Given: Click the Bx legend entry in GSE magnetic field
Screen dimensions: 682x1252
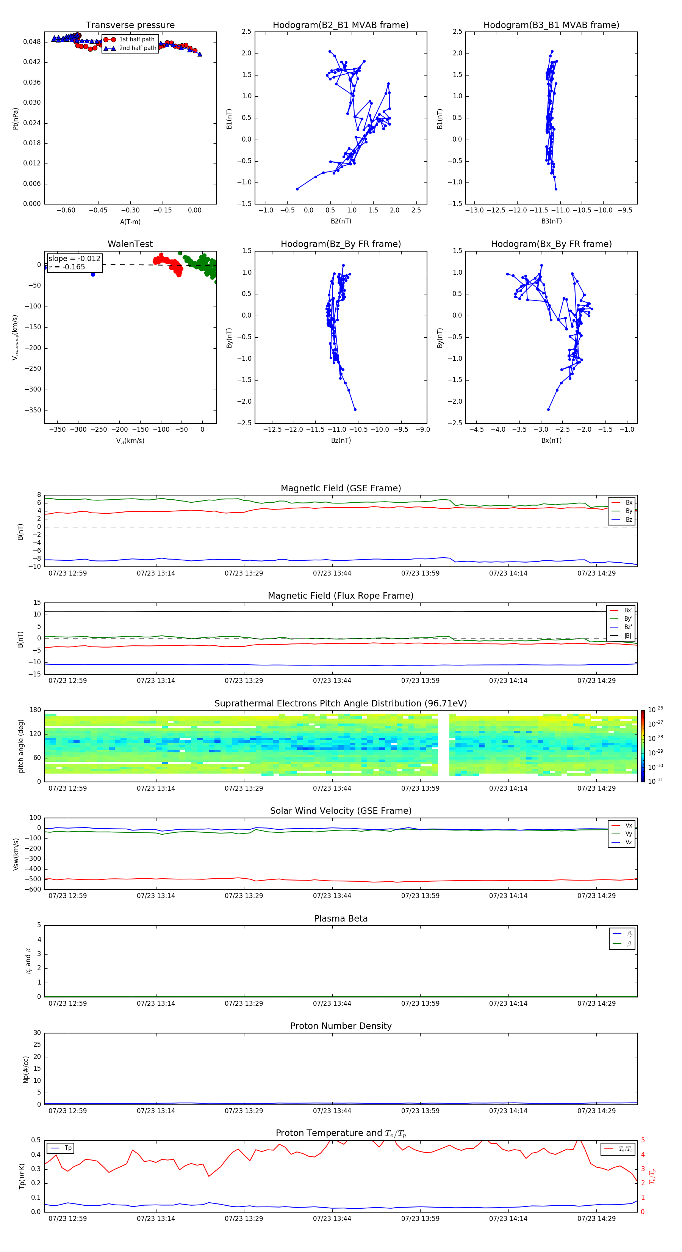Looking at the screenshot, I should click(x=622, y=503).
